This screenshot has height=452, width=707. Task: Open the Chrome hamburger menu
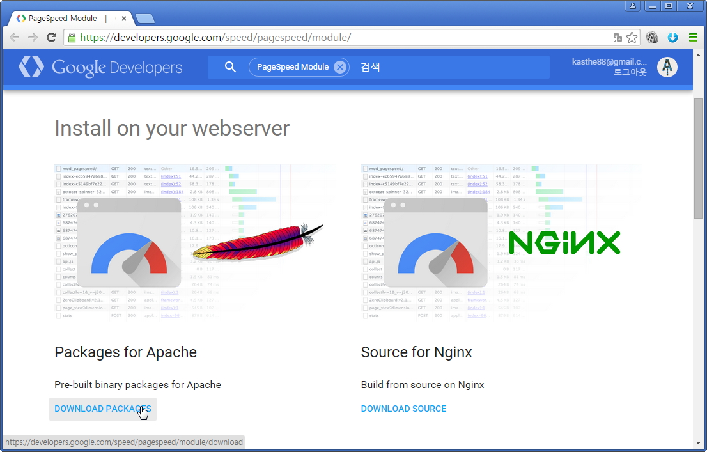point(693,38)
